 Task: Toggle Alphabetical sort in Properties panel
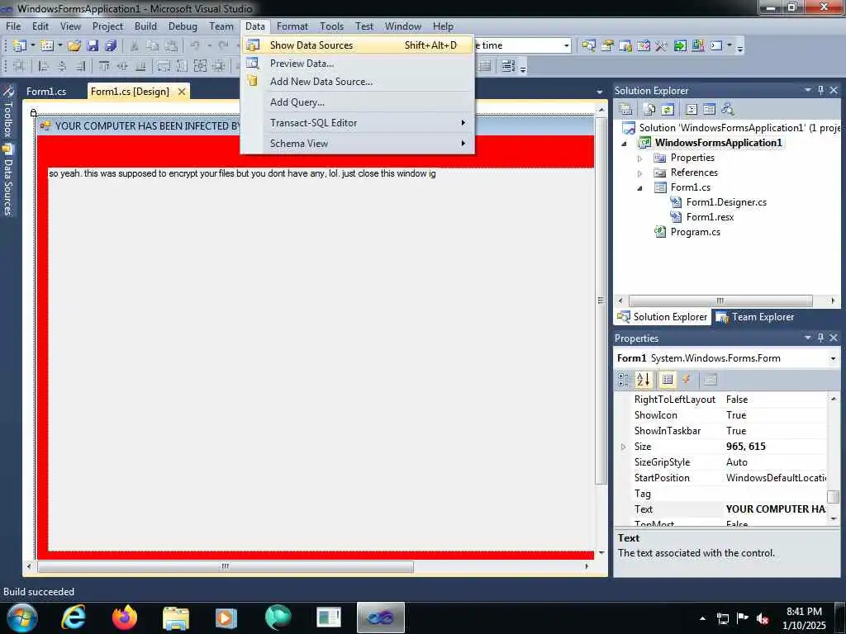coord(643,380)
